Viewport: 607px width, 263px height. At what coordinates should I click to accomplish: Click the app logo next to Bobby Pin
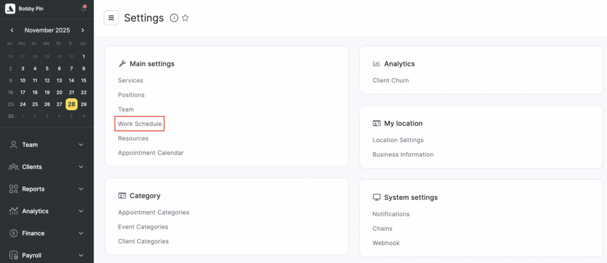tap(9, 9)
